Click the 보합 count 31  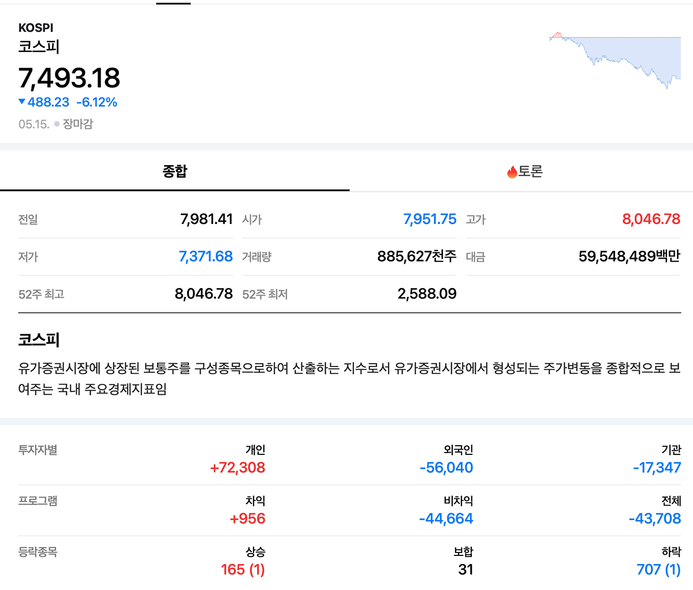pos(465,570)
